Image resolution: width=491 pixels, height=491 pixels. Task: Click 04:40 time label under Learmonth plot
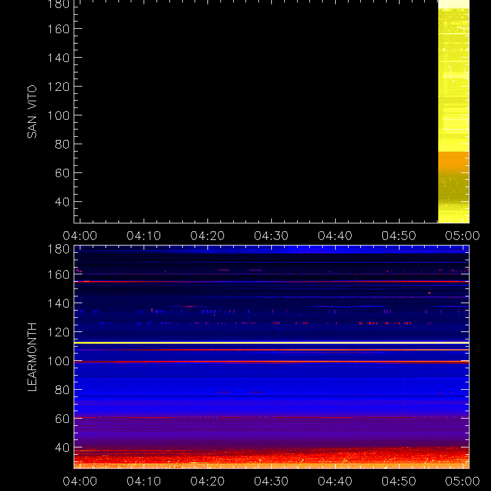[x=335, y=481]
